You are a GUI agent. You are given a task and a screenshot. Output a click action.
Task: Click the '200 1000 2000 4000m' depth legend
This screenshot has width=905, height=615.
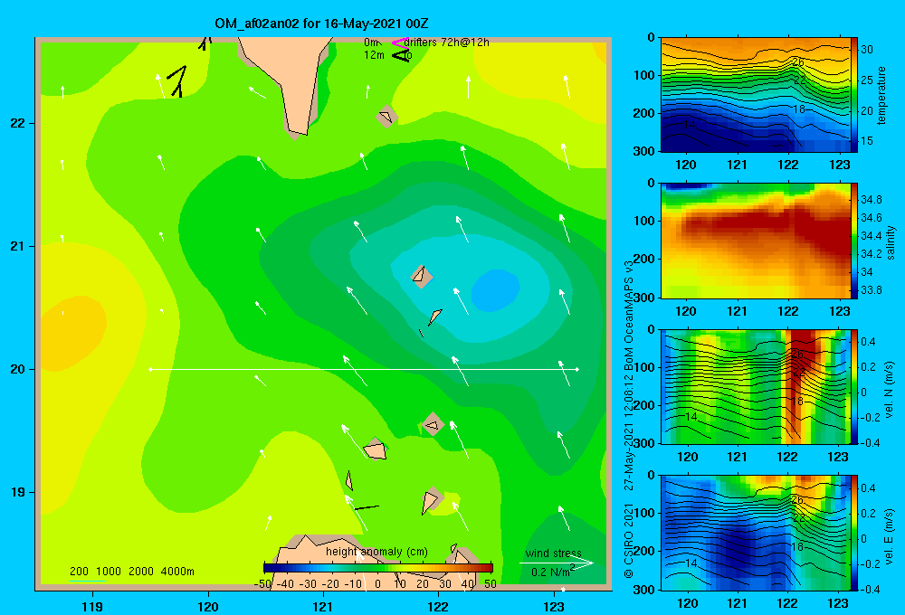(131, 572)
